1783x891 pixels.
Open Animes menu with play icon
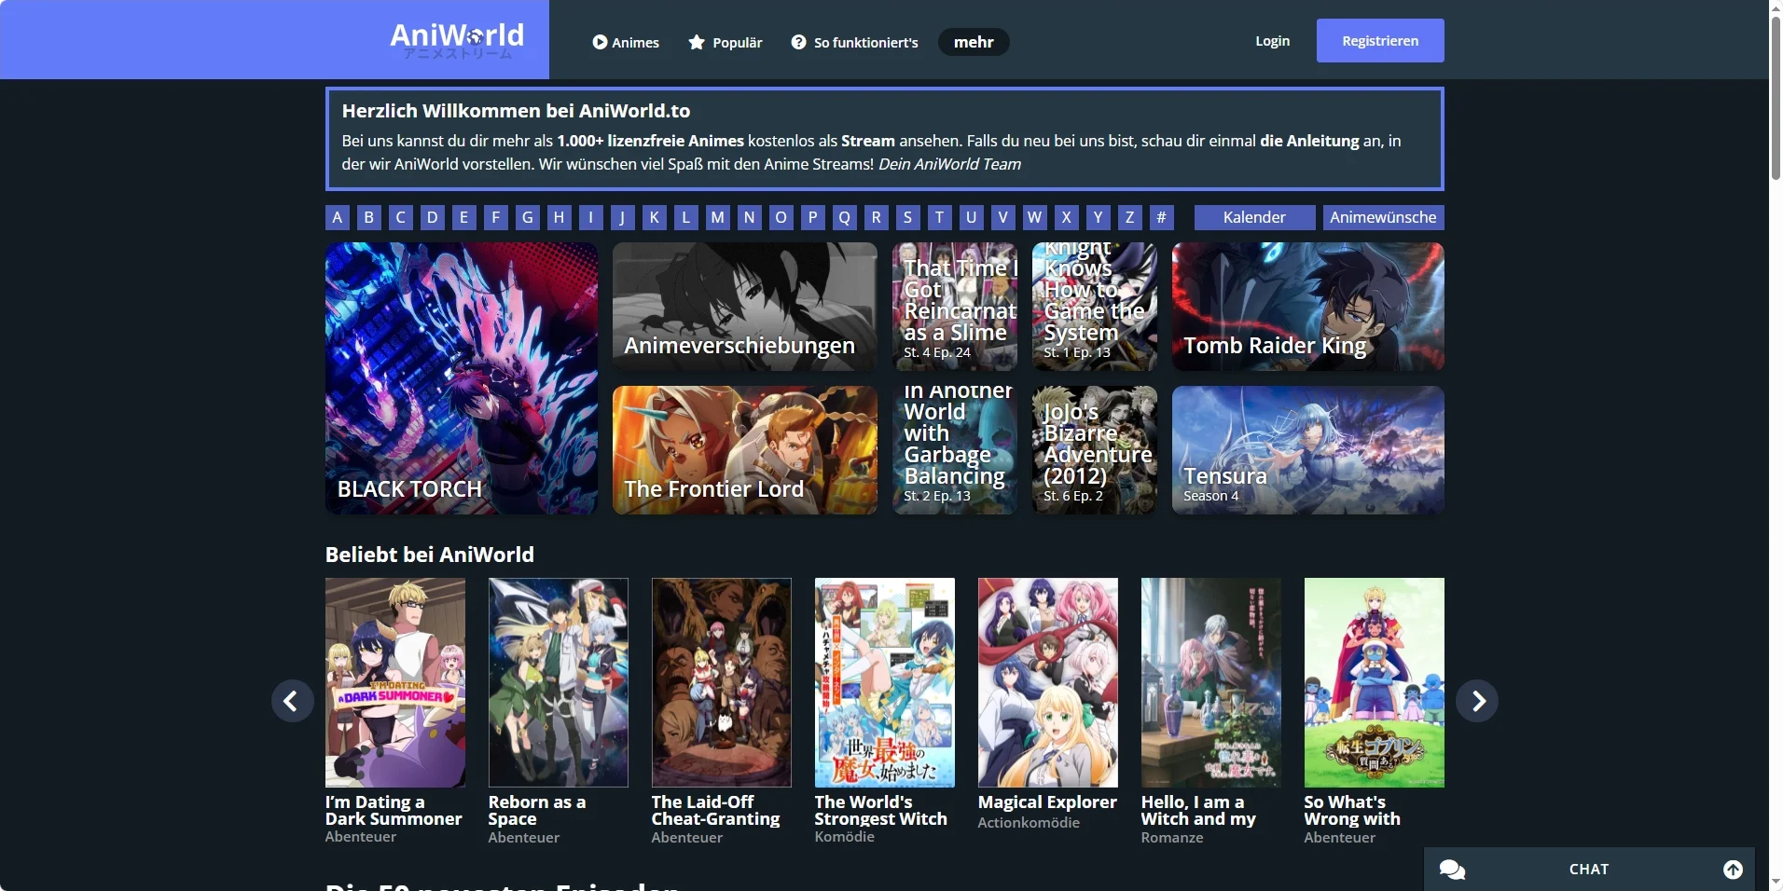click(x=626, y=42)
